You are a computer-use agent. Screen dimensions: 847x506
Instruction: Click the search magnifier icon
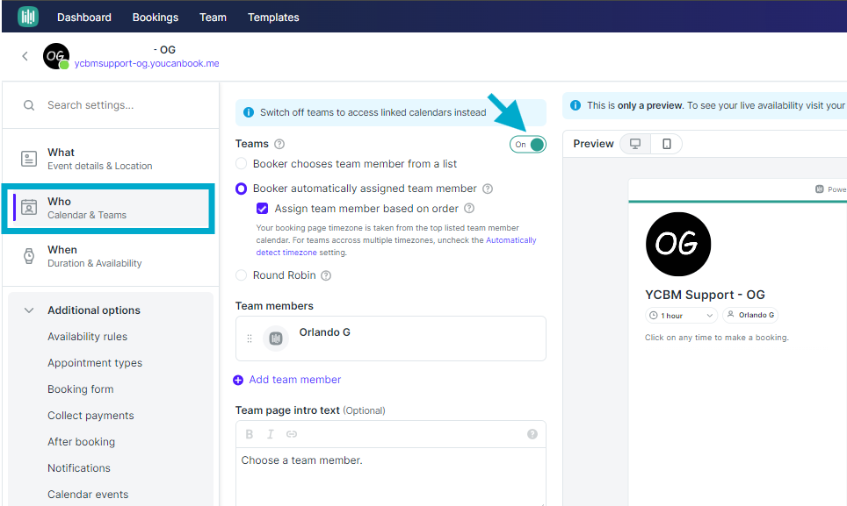29,105
